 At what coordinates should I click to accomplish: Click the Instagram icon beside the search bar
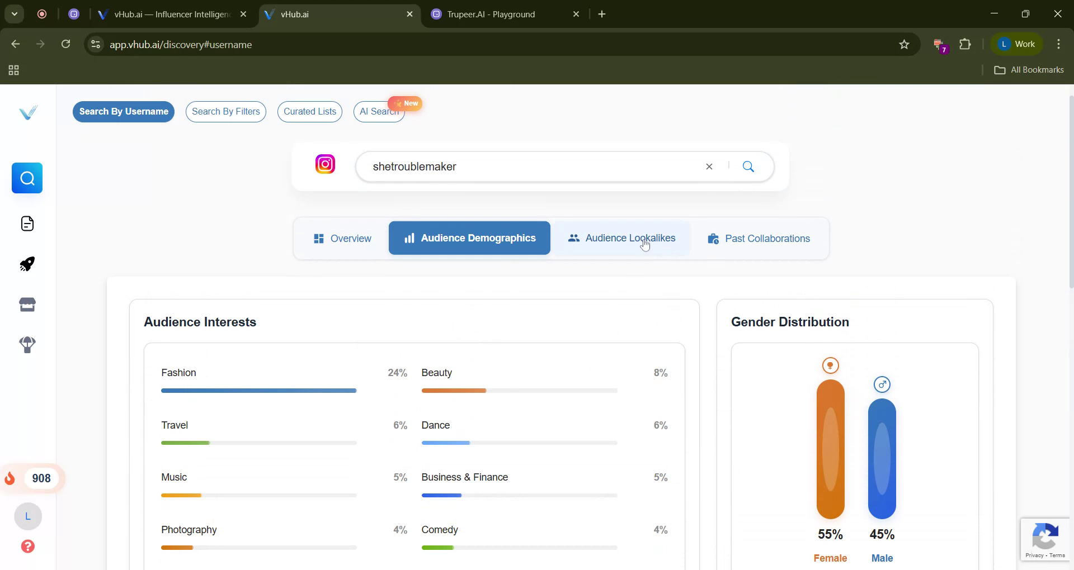(x=325, y=164)
